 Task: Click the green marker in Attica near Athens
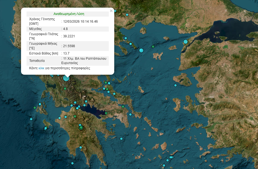point(123,106)
